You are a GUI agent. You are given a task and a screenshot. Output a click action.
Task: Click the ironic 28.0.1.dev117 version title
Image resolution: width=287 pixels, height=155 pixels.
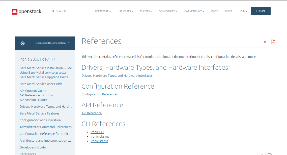(x=37, y=59)
